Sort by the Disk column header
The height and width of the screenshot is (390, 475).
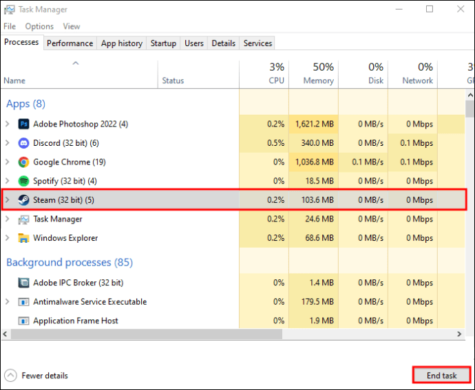(363, 74)
